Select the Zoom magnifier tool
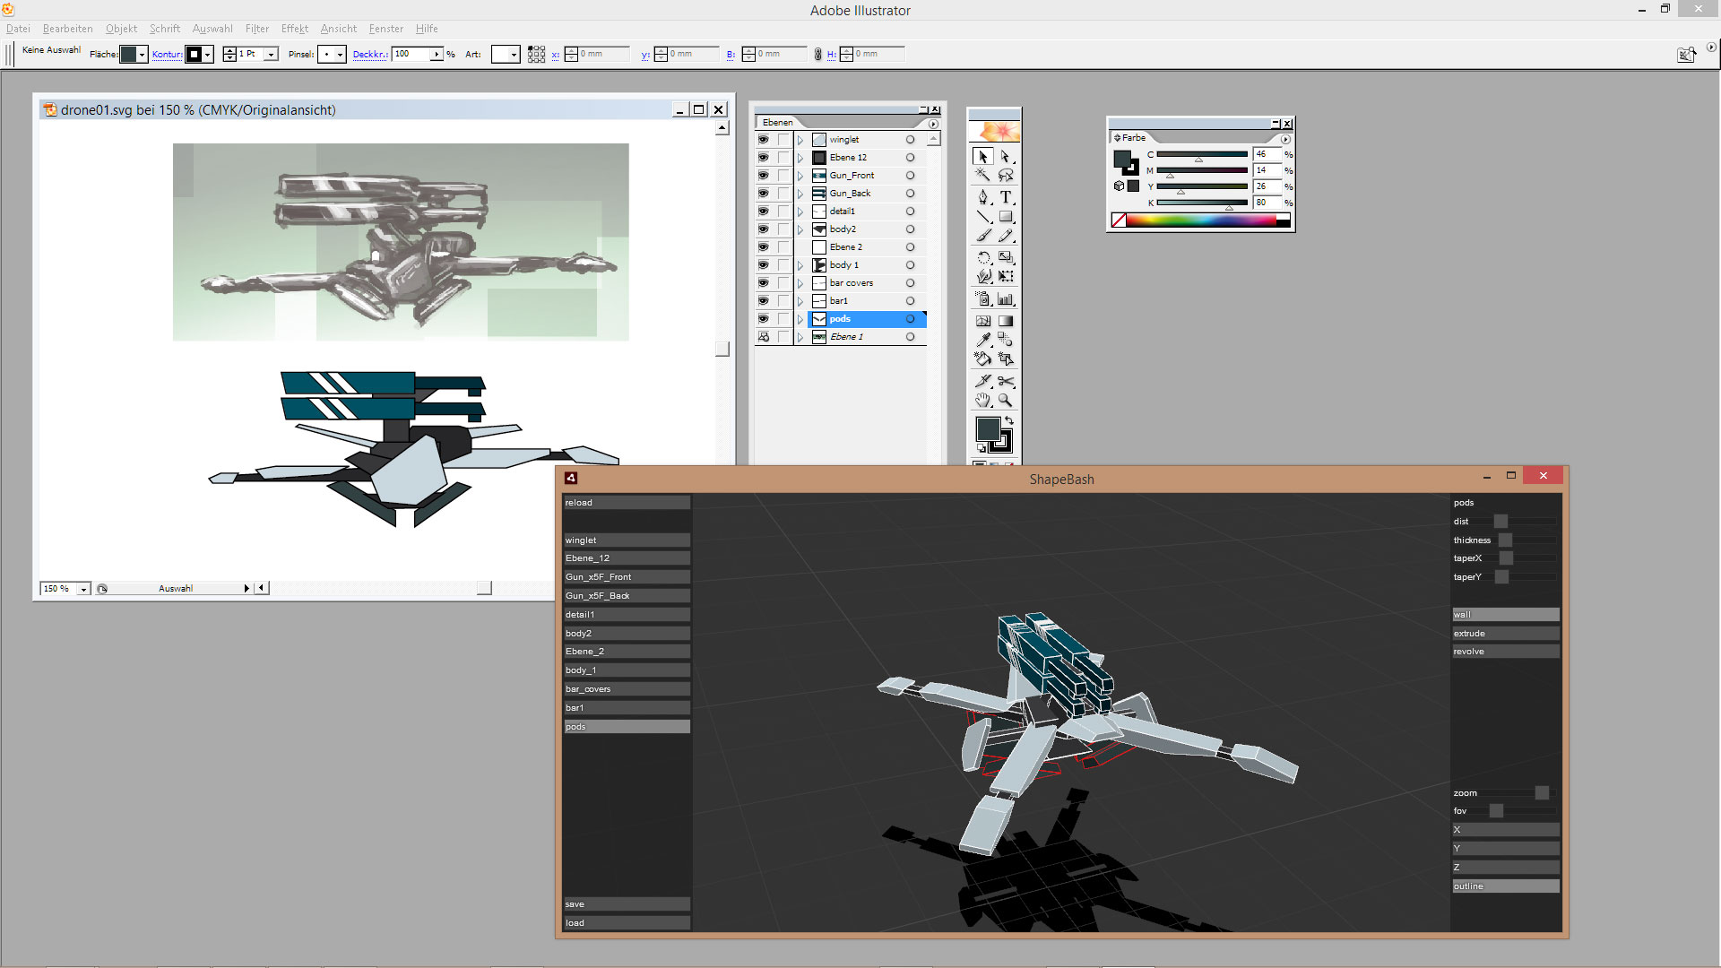1721x968 pixels. pos(1006,401)
